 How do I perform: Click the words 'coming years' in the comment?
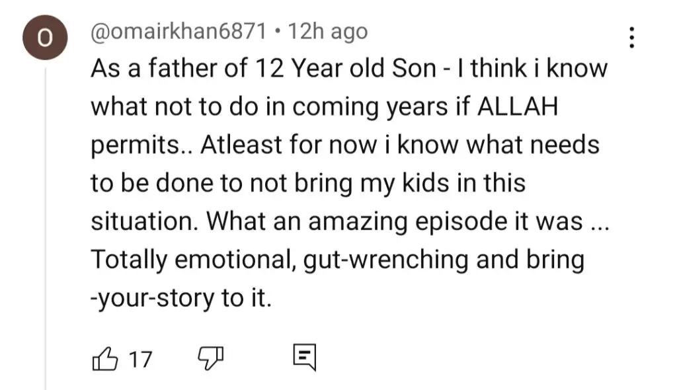click(x=370, y=107)
